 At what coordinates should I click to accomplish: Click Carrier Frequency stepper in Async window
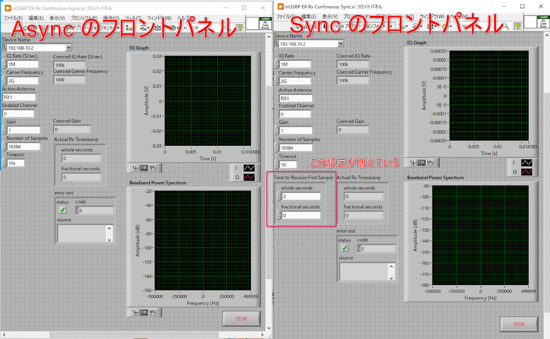4,80
